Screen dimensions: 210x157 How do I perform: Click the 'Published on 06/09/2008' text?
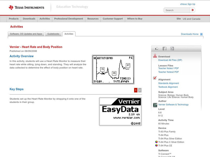[x=23, y=51]
